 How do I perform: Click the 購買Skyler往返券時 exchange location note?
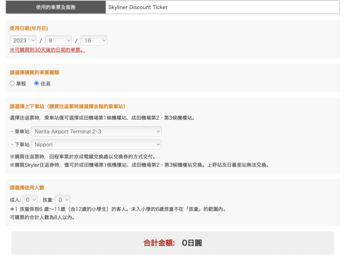140,165
